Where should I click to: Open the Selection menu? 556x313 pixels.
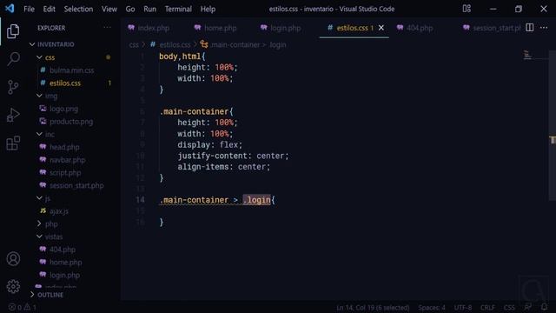point(78,9)
